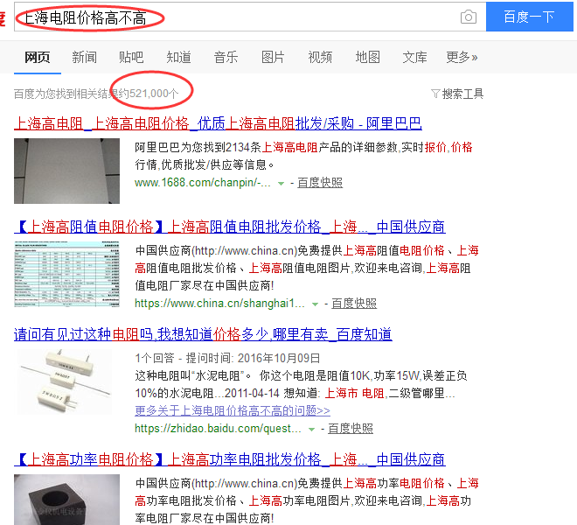Open the 百度知道 resistor question link
This screenshot has width=577, height=525.
[x=203, y=334]
